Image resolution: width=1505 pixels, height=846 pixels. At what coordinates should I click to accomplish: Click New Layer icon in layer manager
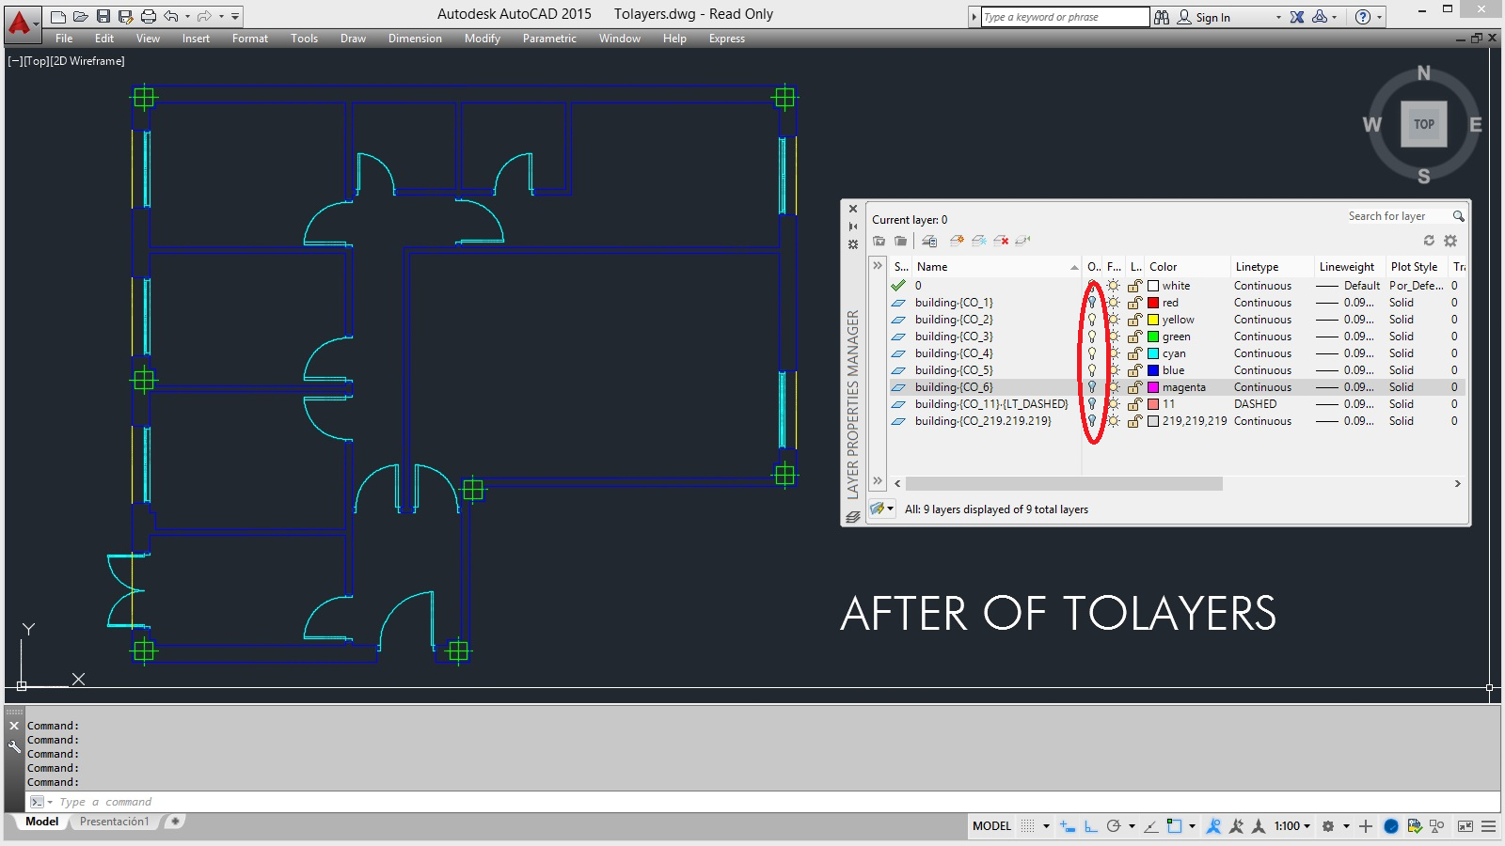pyautogui.click(x=957, y=241)
